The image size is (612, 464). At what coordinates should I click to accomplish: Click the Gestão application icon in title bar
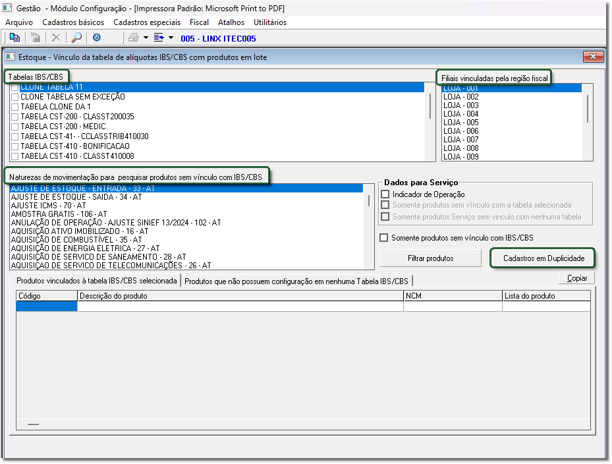click(x=7, y=8)
